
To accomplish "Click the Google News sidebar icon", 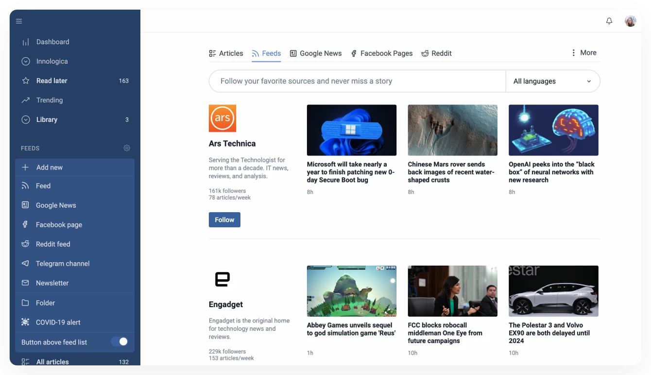I will click(25, 205).
